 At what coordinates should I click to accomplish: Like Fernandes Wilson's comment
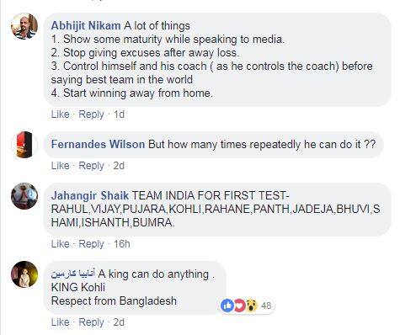[60, 166]
